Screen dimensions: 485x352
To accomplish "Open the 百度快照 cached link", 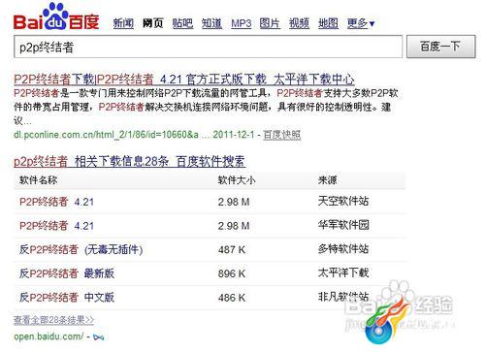I will tap(282, 135).
